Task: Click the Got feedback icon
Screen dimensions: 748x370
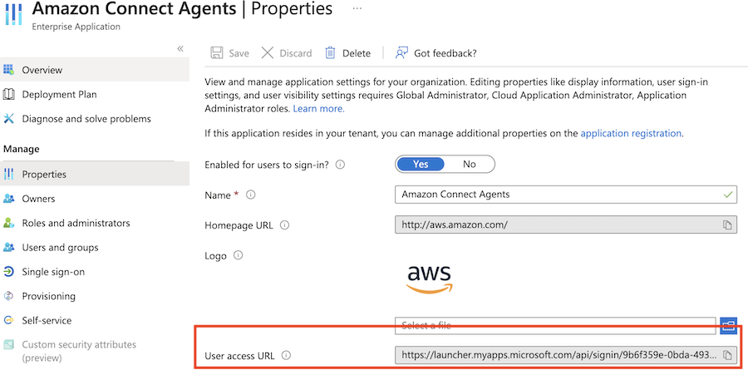Action: point(402,53)
